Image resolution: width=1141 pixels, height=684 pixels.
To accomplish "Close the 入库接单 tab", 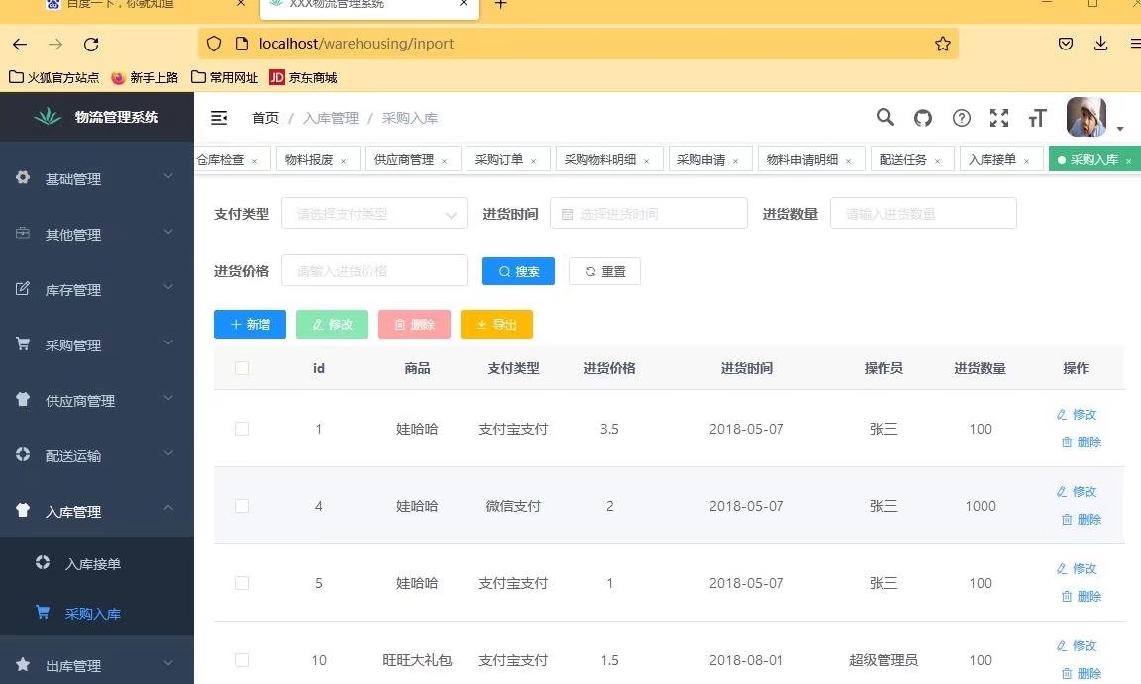I will coord(1027,161).
